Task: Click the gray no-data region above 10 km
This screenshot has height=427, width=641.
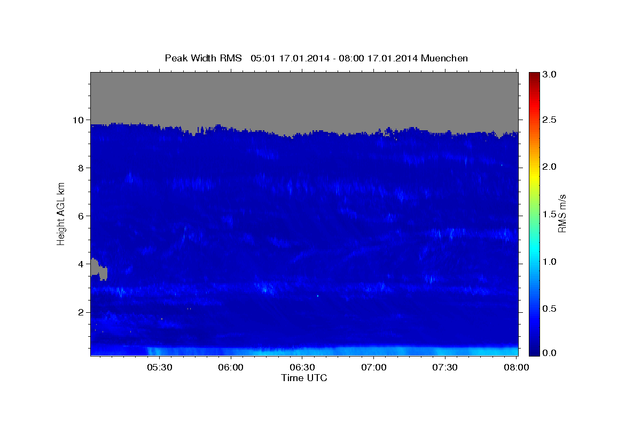Action: 304,97
